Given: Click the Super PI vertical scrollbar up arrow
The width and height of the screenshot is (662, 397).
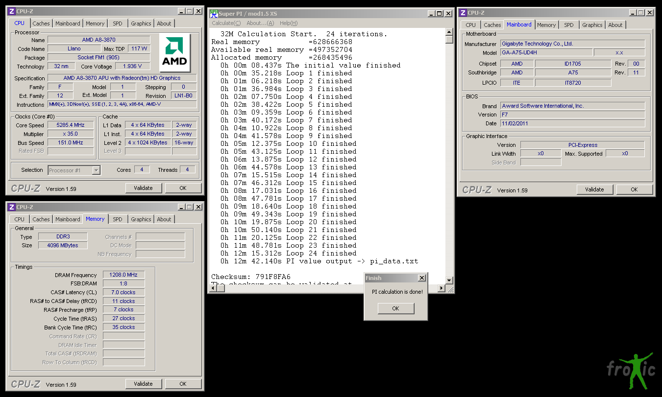Looking at the screenshot, I should (x=449, y=32).
